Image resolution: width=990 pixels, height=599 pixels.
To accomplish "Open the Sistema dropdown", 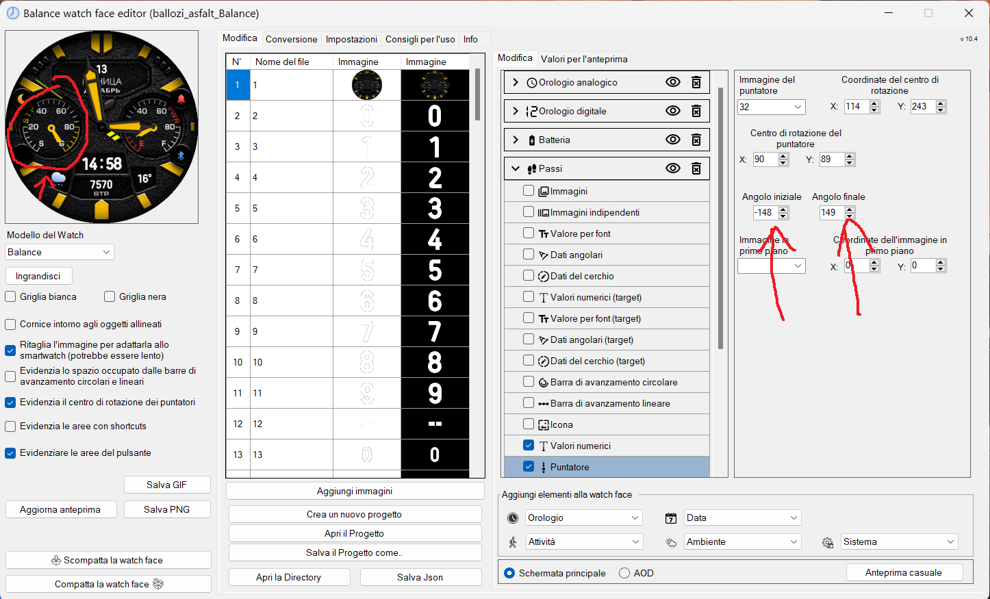I will click(900, 541).
